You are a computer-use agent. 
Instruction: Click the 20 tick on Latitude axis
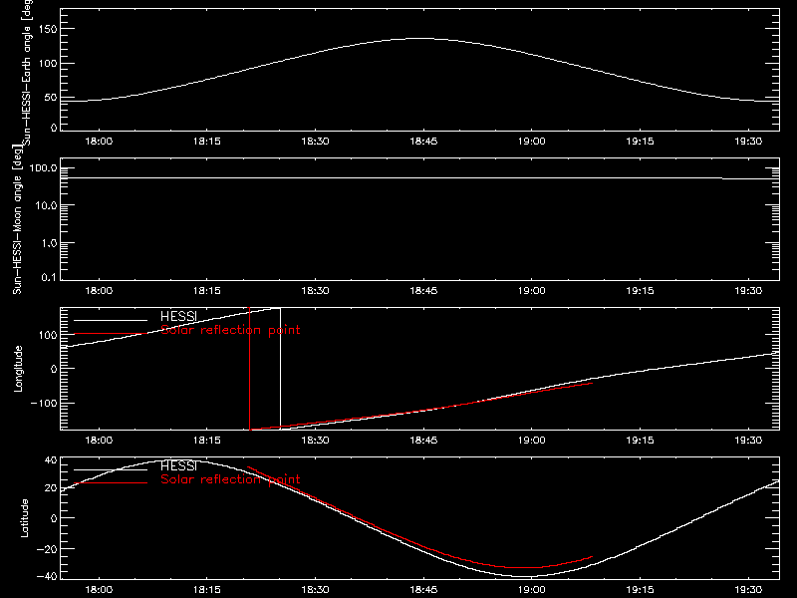tap(51, 488)
